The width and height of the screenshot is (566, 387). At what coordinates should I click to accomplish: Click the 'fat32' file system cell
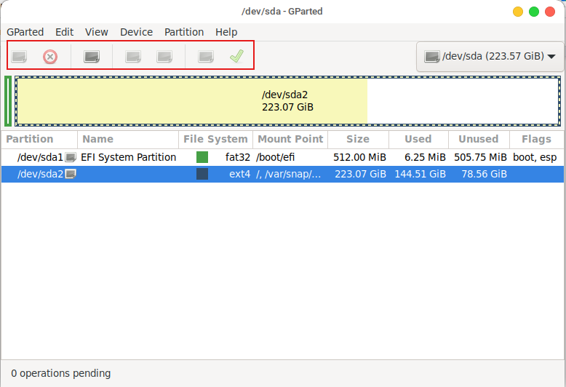coord(237,157)
